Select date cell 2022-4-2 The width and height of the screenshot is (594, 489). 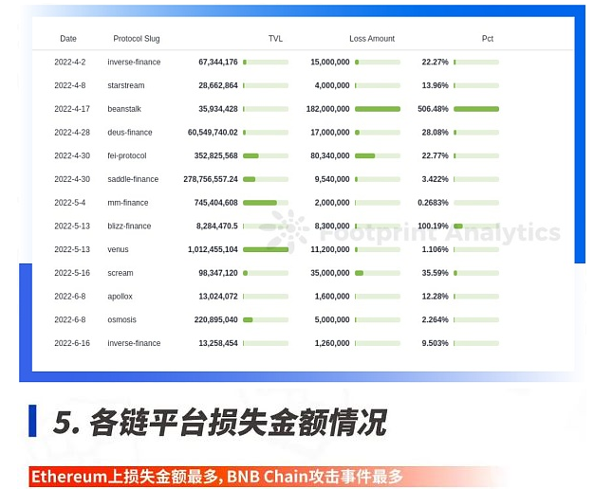(70, 62)
